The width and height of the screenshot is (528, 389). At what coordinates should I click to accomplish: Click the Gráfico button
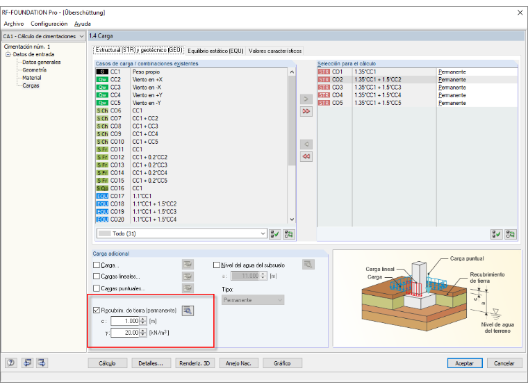point(282,363)
